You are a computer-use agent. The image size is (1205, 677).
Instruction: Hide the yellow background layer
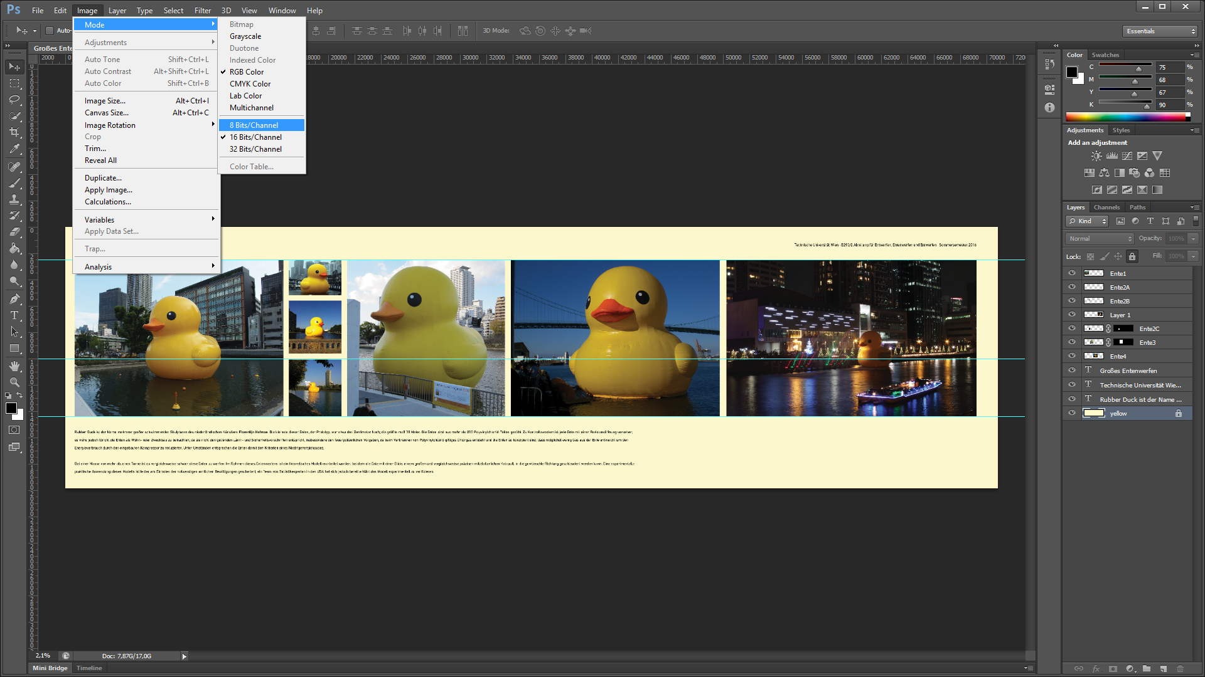click(1072, 413)
